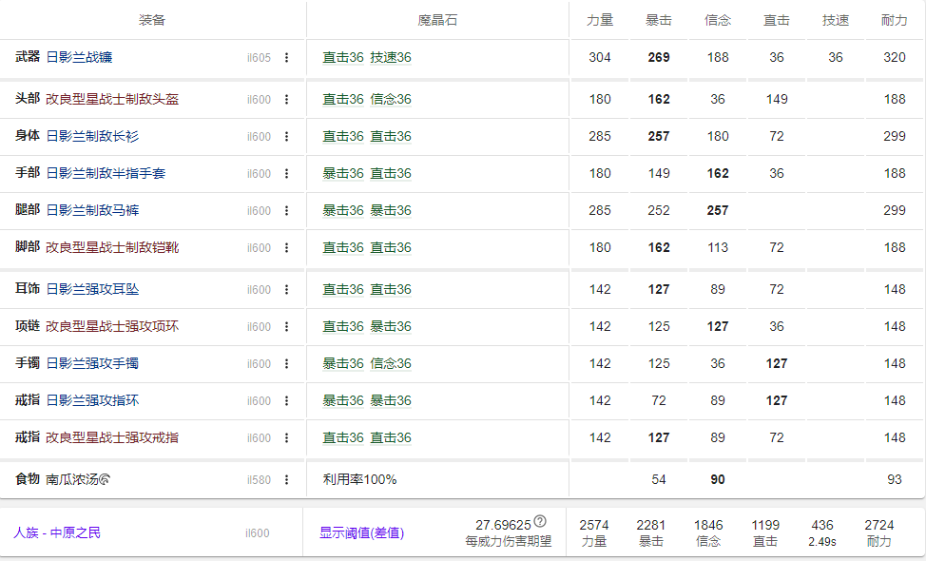Open the options menu for 日影兰战镰 weapon
Screen dimensions: 926x561
click(288, 57)
